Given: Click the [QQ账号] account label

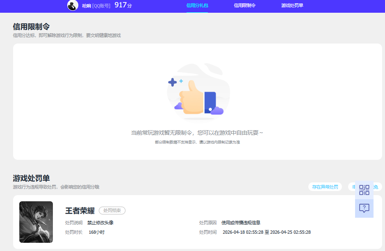Looking at the screenshot, I should 101,6.
